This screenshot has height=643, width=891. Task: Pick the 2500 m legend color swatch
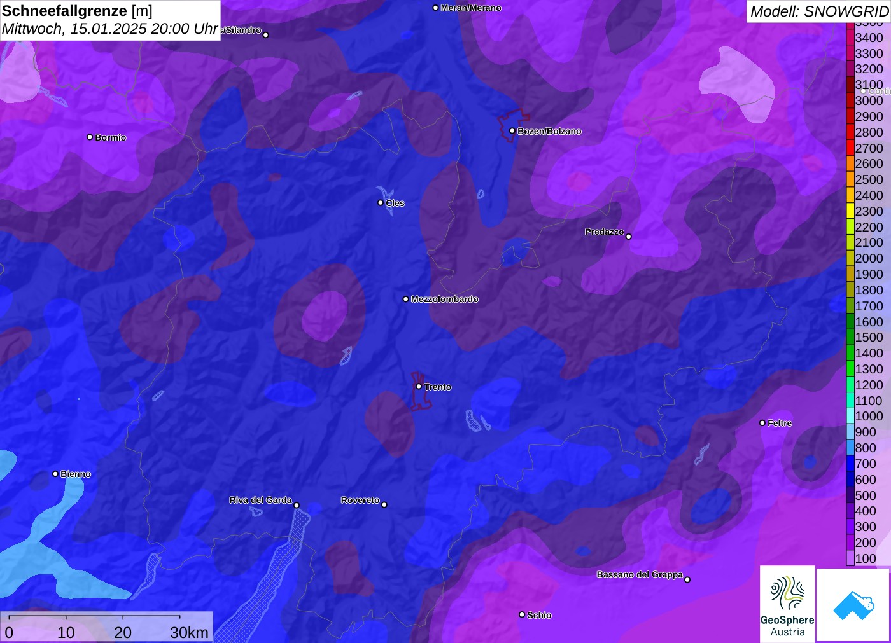[x=850, y=179]
